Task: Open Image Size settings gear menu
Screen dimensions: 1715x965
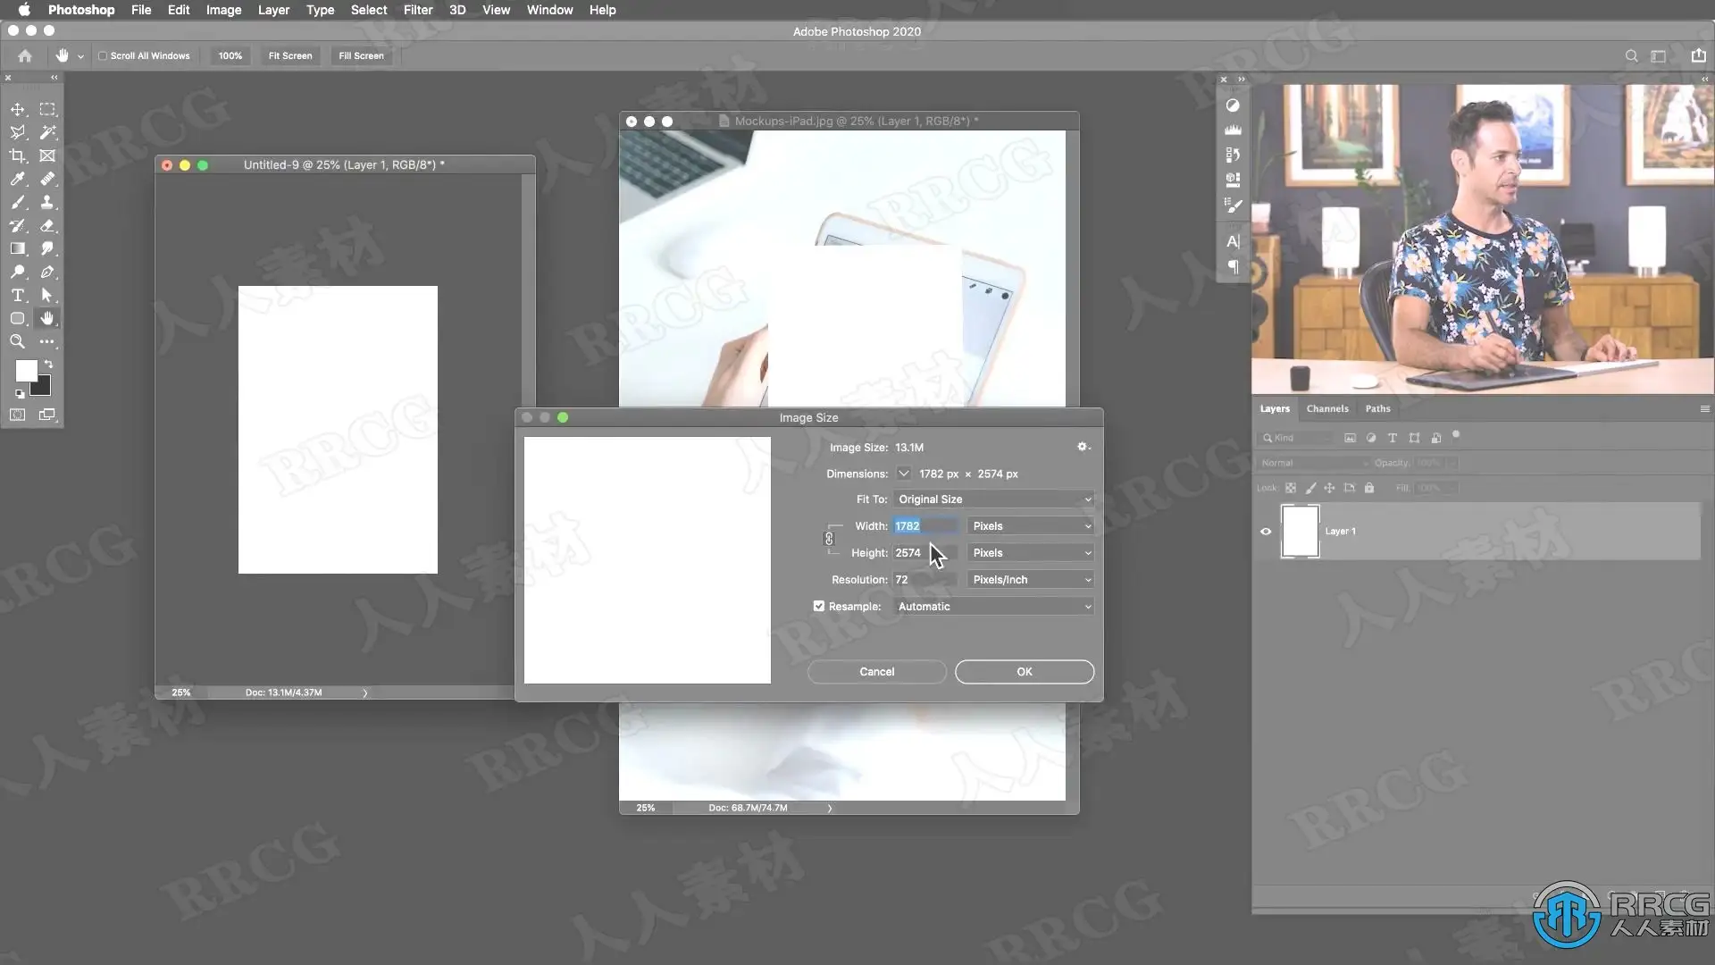Action: point(1083,447)
